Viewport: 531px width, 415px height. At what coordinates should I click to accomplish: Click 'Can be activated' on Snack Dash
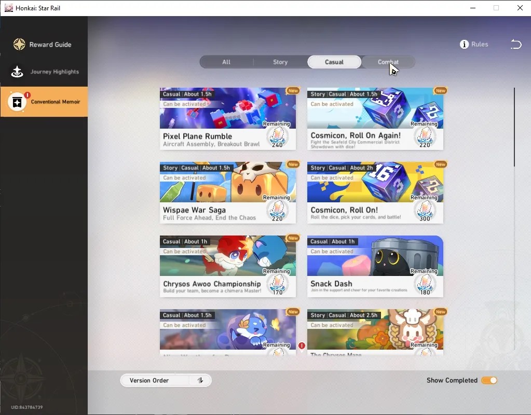[332, 252]
